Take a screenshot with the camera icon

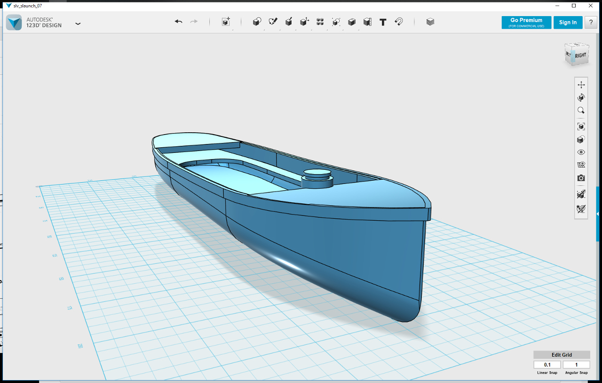coord(581,178)
